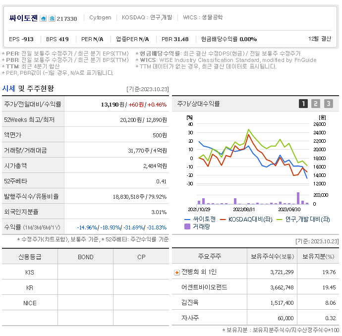Open the company homepage house icon

click(43, 18)
